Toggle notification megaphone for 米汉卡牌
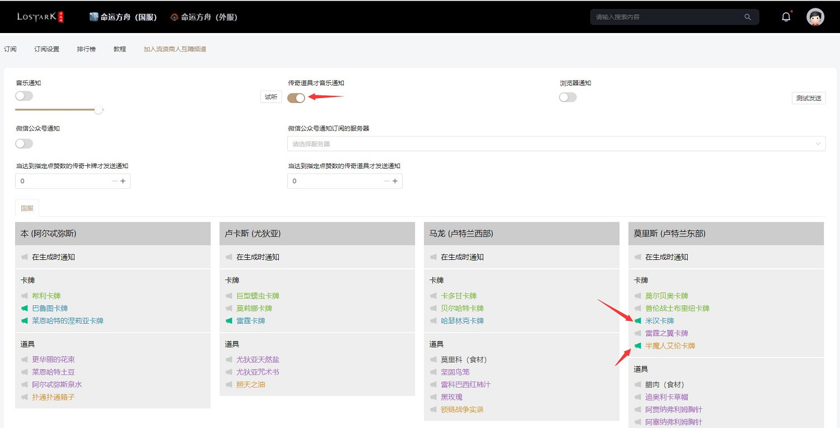Image resolution: width=840 pixels, height=428 pixels. pyautogui.click(x=638, y=320)
